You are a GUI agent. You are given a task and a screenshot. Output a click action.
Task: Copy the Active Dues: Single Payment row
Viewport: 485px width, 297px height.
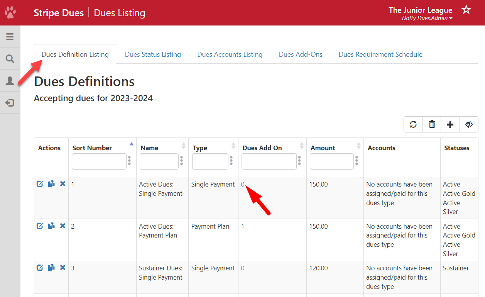tap(51, 184)
